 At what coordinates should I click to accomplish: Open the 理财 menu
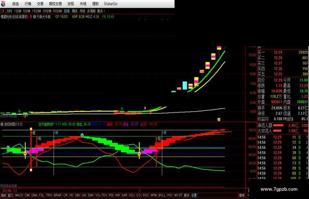click(95, 4)
